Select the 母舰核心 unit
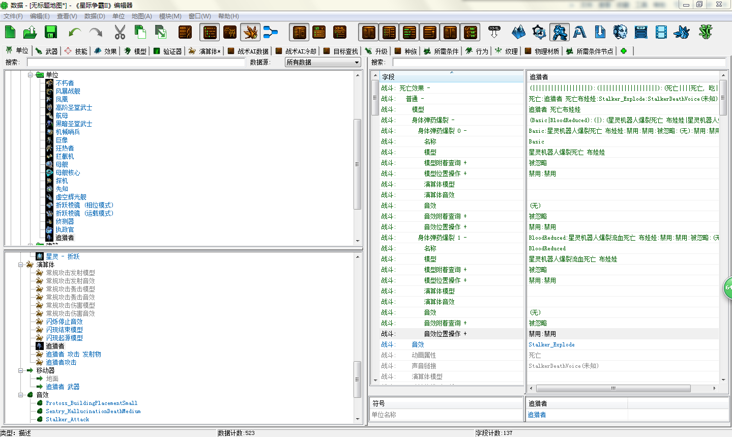 point(68,172)
